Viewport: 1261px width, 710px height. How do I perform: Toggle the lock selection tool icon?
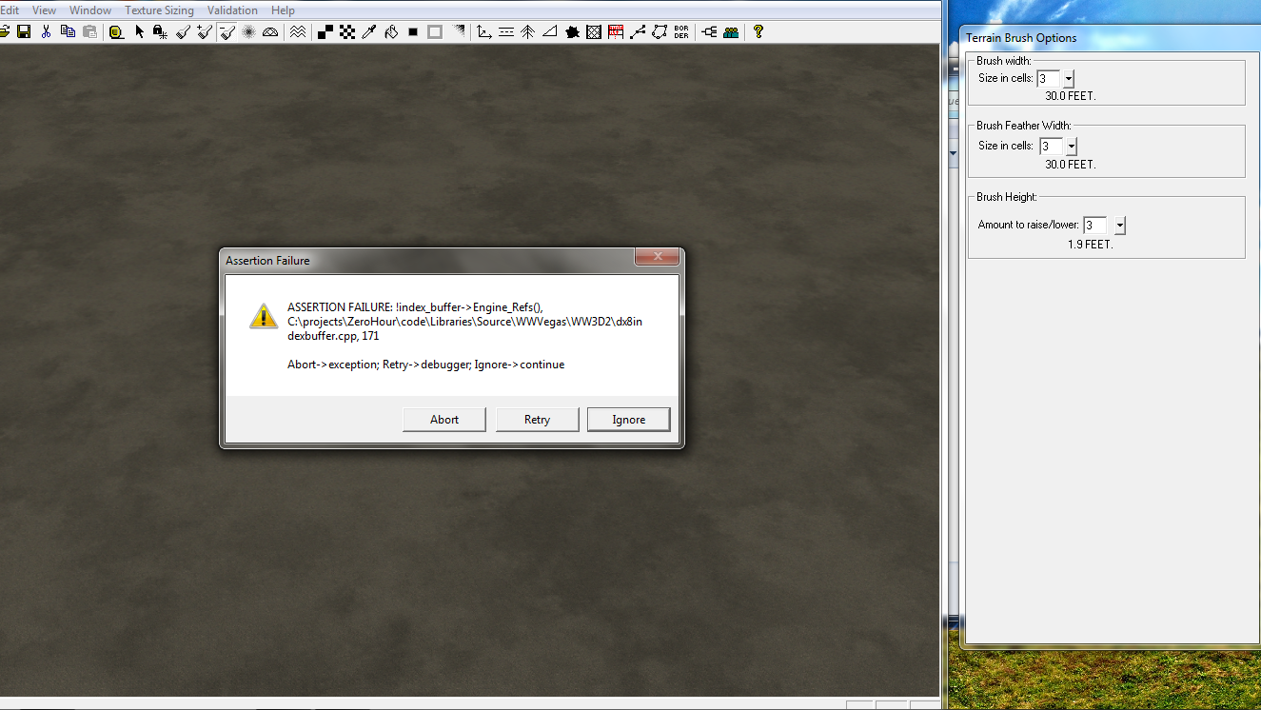161,31
